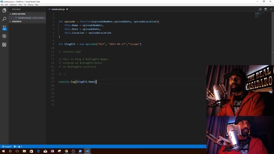
Task: Click the 'this.Date = episodeDate,' code line
Action: pyautogui.click(x=82, y=29)
